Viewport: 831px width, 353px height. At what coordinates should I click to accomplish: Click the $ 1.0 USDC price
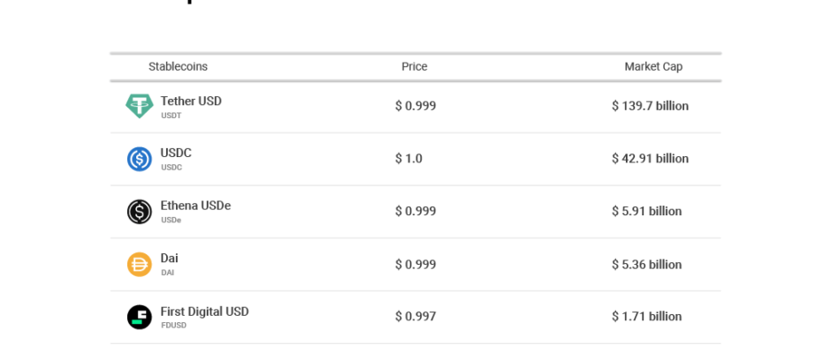408,158
